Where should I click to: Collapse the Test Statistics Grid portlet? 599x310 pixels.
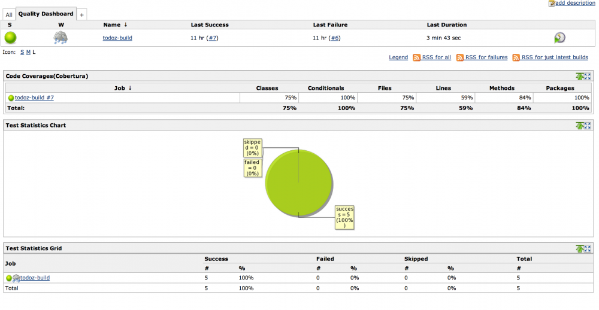tap(579, 248)
